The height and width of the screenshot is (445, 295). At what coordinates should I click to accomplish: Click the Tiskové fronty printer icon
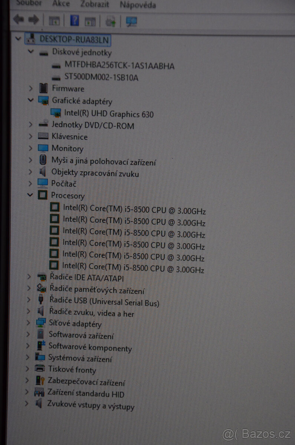coord(40,368)
